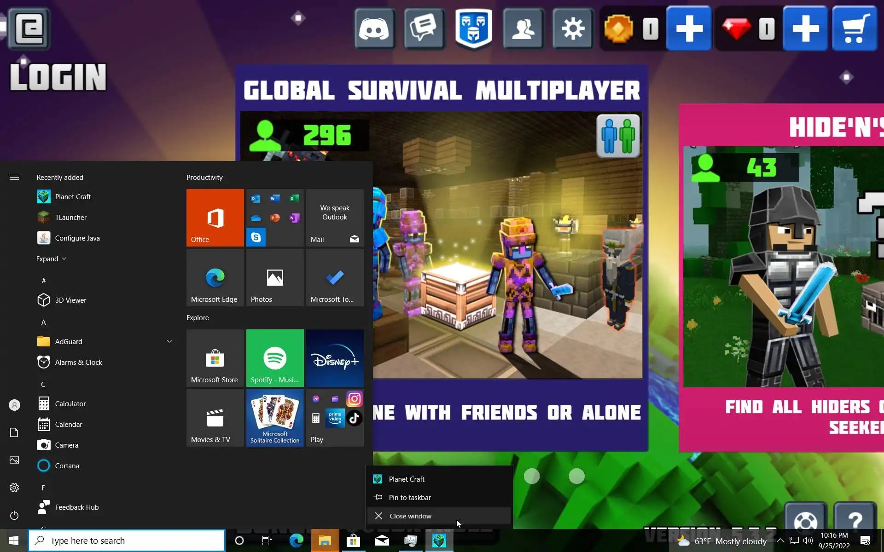The width and height of the screenshot is (884, 552).
Task: Open the Spotify tile
Action: [x=275, y=358]
